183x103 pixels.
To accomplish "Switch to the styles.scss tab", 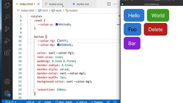I will pos(56,4).
